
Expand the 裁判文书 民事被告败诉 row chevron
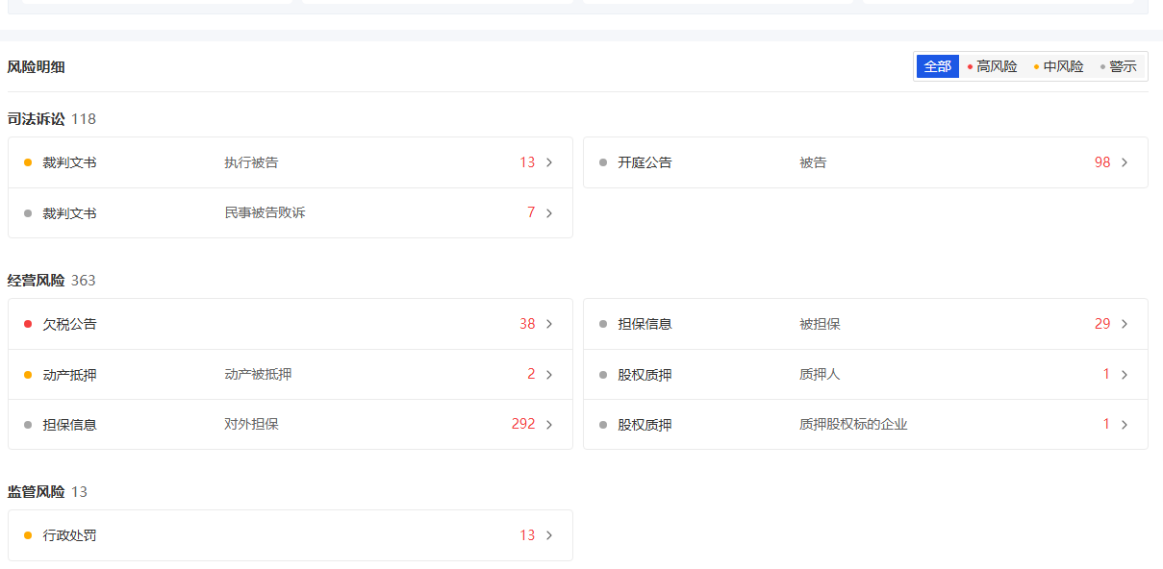(549, 213)
